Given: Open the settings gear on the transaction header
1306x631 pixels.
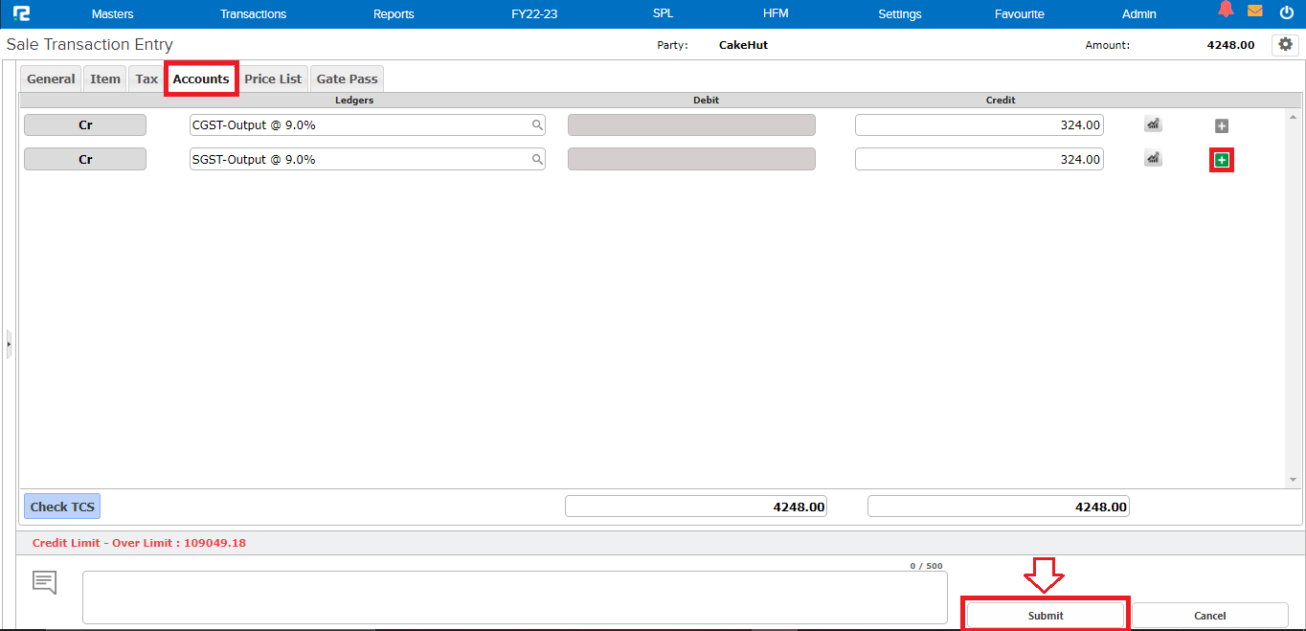Looking at the screenshot, I should (x=1285, y=44).
